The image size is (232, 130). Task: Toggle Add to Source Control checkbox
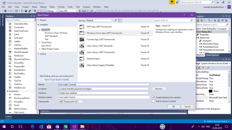click(153, 101)
